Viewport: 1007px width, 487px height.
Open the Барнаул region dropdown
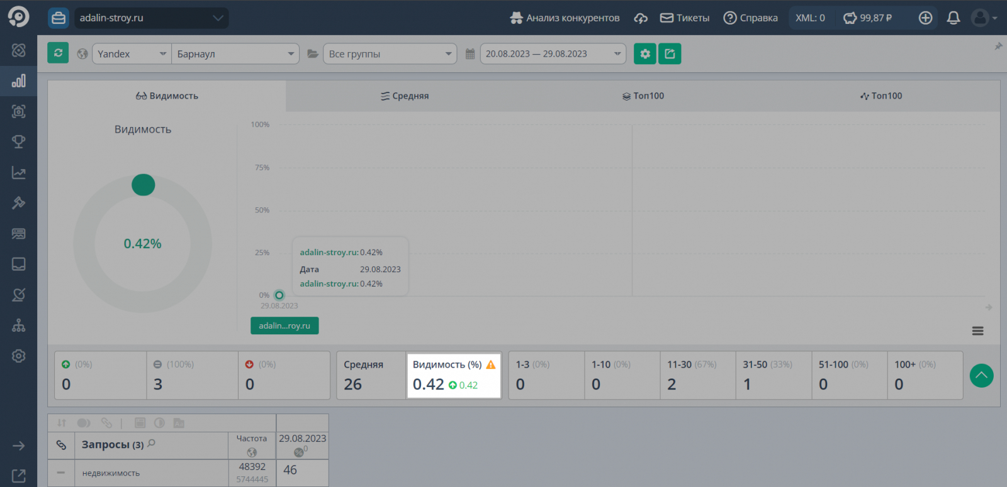(235, 53)
